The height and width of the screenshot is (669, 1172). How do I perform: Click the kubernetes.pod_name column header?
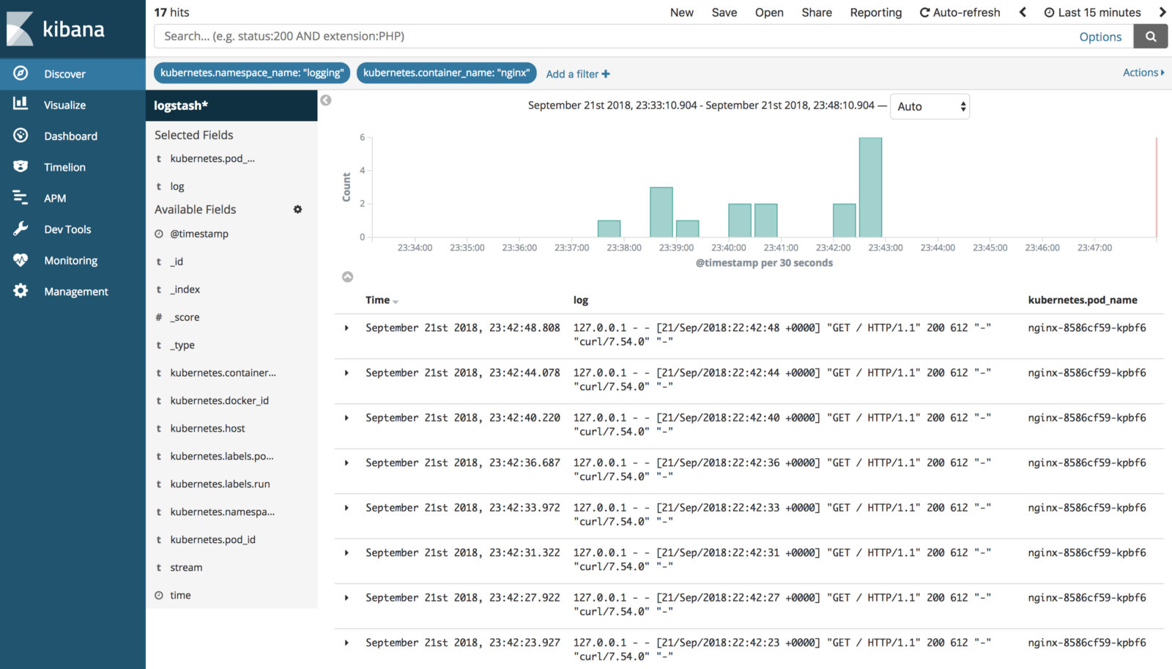1083,300
